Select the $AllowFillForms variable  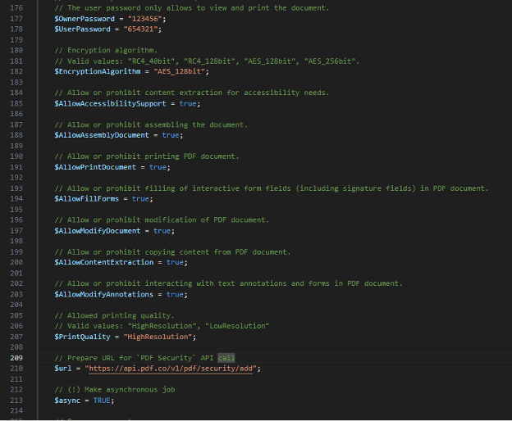point(86,199)
